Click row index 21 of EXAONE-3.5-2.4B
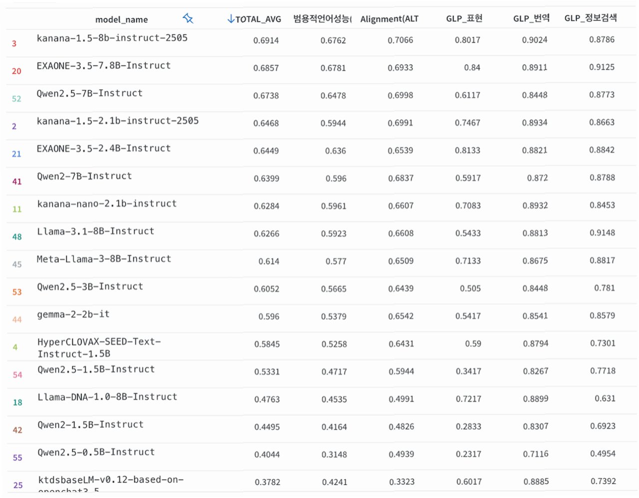 [16, 154]
